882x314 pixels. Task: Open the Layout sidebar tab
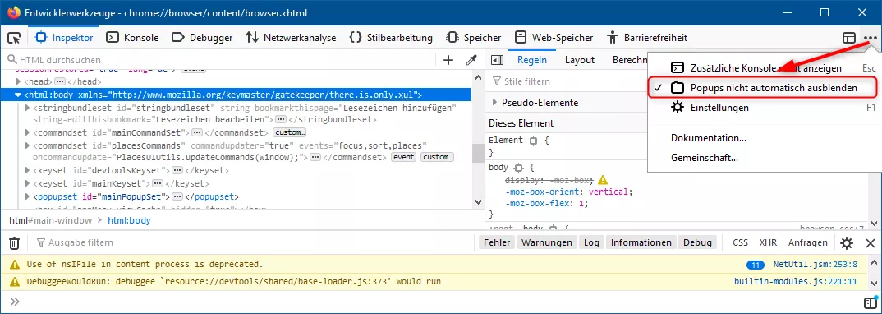tap(579, 60)
